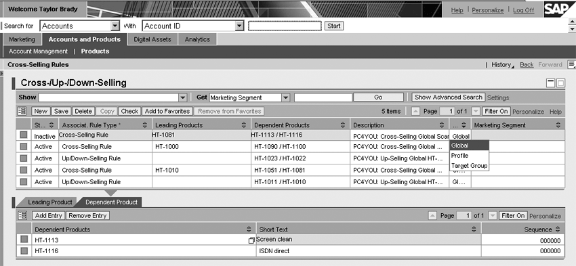Open the Search for Accounts dropdown
576x266 pixels.
click(x=115, y=26)
